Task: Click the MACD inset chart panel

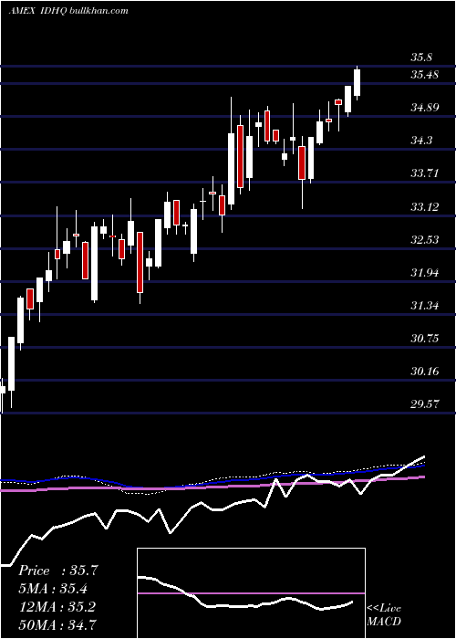Action: [251, 593]
